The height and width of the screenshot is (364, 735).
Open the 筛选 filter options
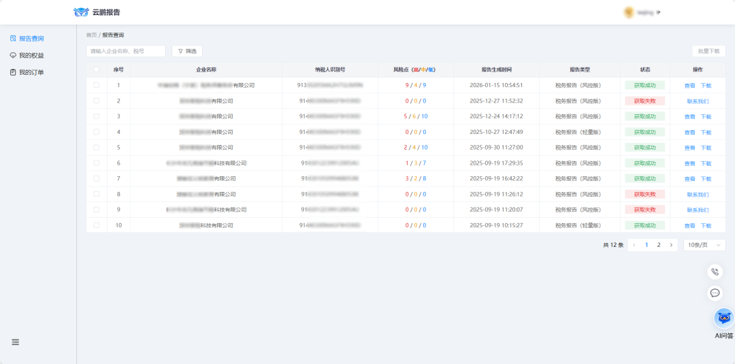187,51
